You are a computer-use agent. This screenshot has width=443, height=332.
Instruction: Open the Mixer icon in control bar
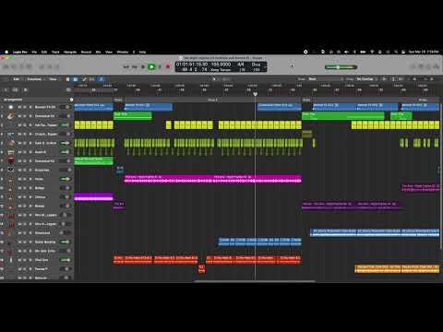[49, 66]
